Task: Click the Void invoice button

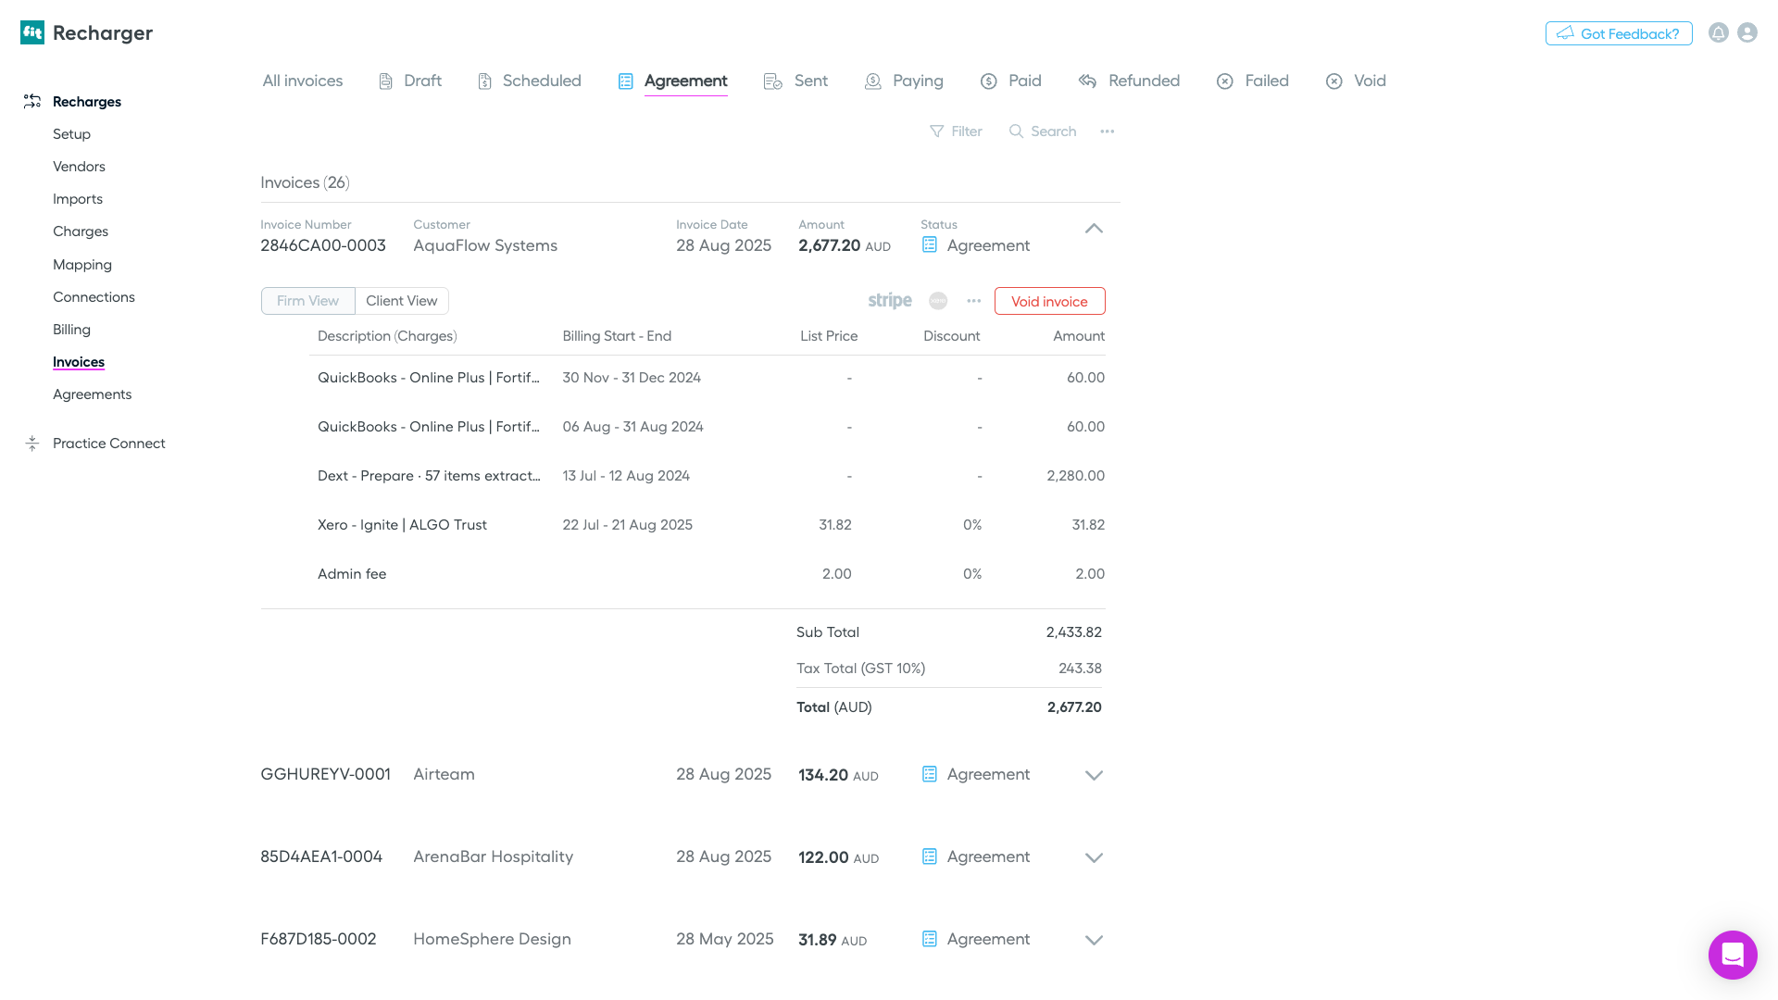Action: coord(1049,301)
